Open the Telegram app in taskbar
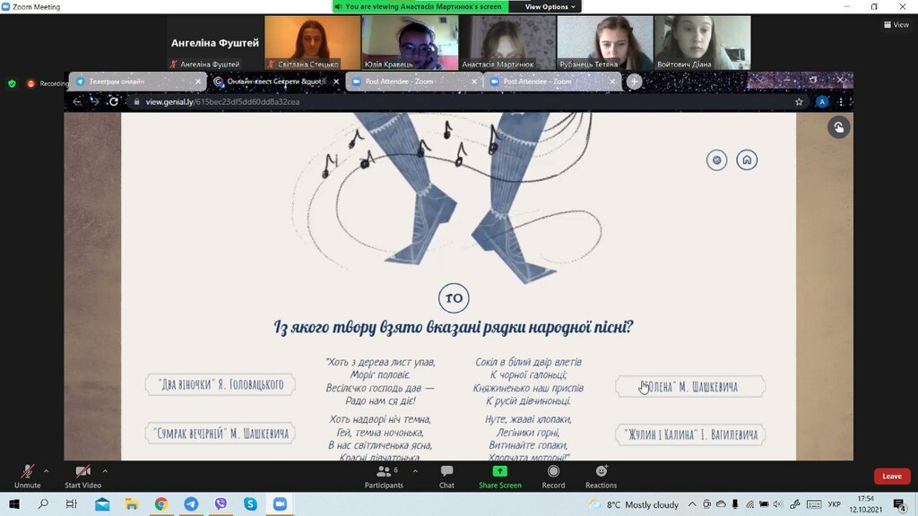The width and height of the screenshot is (918, 516). pyautogui.click(x=191, y=503)
